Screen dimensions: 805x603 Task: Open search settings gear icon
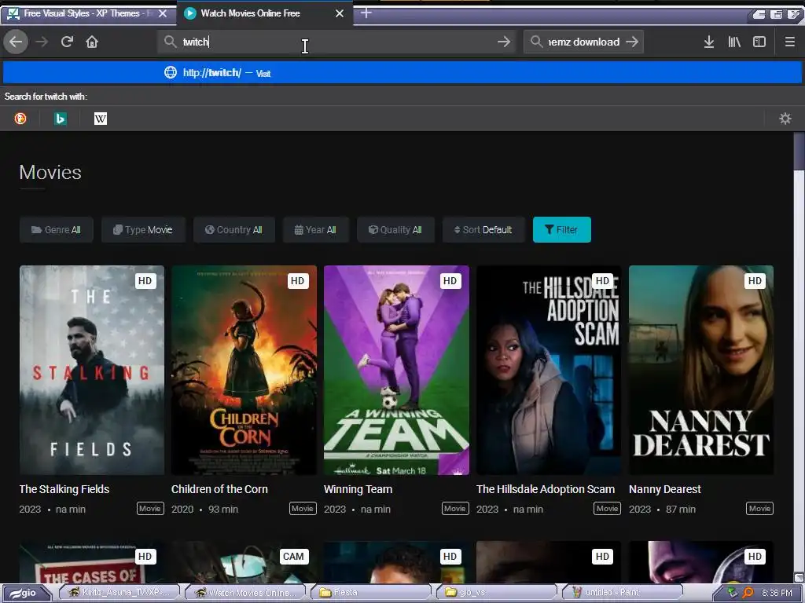coord(785,119)
